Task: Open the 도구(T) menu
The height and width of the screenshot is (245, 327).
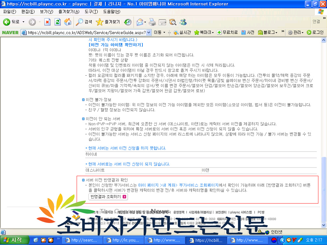Action: 91,11
